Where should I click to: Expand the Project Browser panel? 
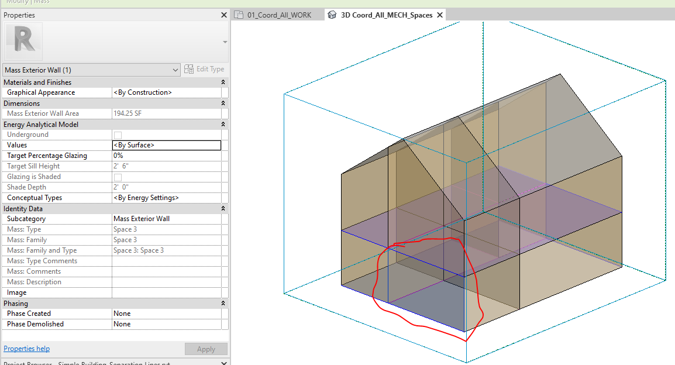tap(223, 362)
